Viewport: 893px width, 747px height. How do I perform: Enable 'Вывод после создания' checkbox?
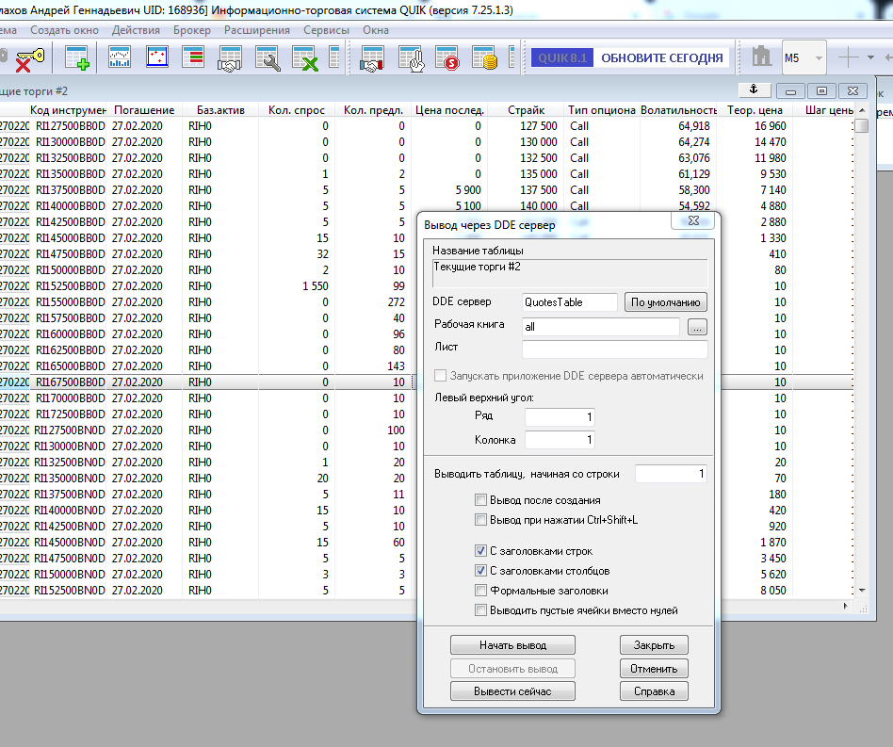pos(481,500)
